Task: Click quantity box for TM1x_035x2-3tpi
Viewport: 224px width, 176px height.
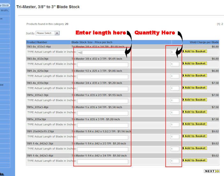Action: click(175, 101)
